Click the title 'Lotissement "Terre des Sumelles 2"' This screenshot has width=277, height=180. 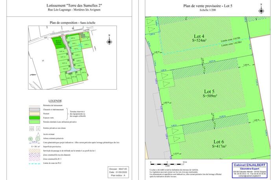pyautogui.click(x=74, y=6)
